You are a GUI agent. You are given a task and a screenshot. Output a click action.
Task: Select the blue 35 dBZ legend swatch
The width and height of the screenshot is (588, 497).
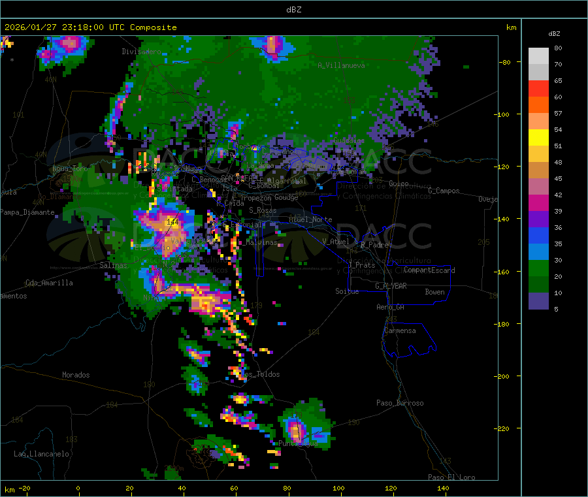click(x=538, y=235)
